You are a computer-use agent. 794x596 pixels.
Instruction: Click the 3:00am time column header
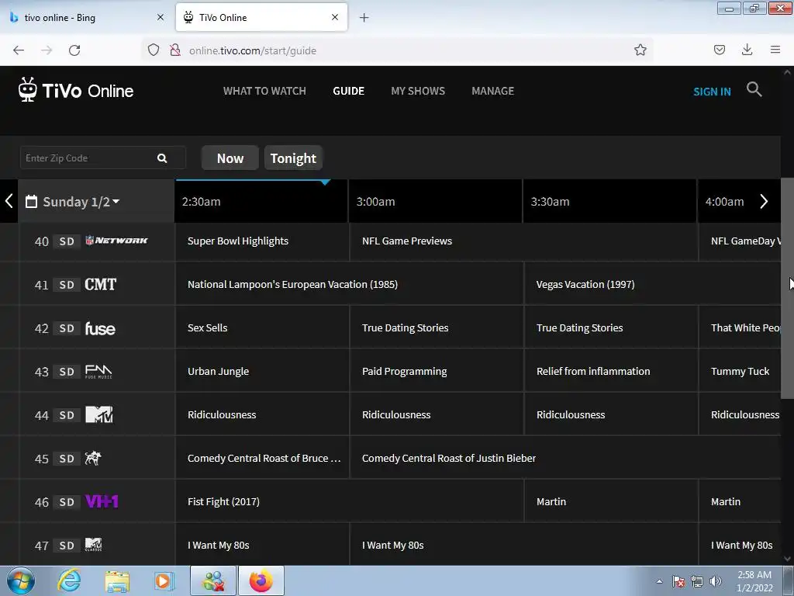436,202
